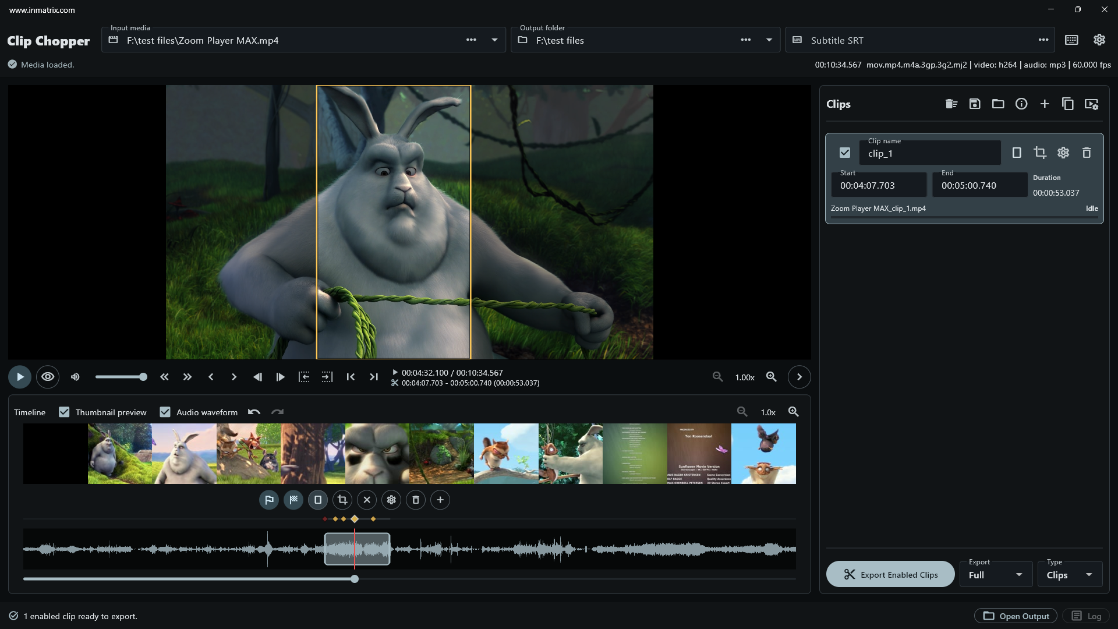Image resolution: width=1118 pixels, height=629 pixels.
Task: Open crop tool for clip_1
Action: [1040, 153]
